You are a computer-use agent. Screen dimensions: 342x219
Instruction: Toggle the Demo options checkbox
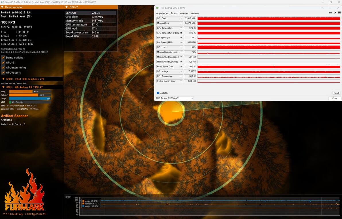(3, 58)
